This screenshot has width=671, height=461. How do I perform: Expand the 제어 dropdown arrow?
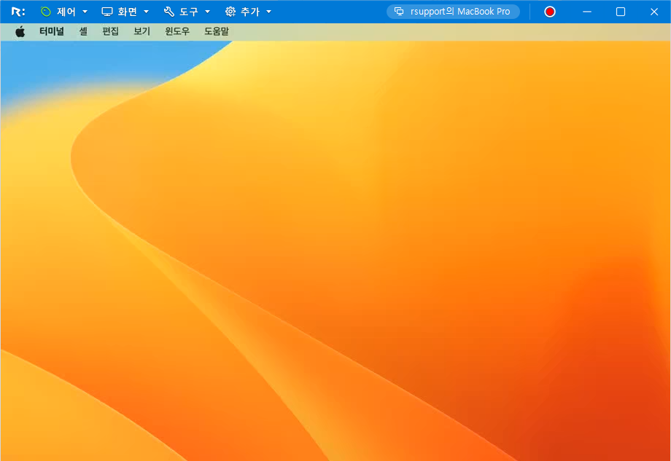point(85,12)
